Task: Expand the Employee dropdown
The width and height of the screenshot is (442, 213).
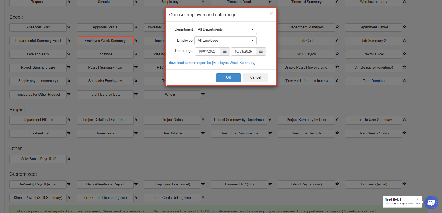Action: [225, 41]
